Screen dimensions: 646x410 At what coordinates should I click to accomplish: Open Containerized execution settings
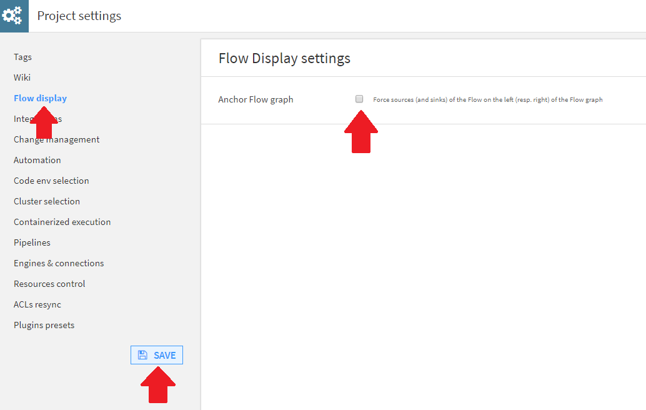(62, 222)
